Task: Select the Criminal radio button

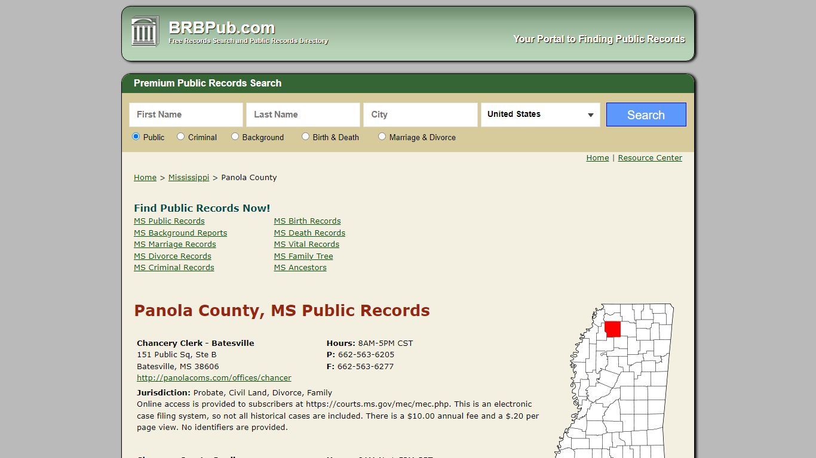Action: (180, 137)
